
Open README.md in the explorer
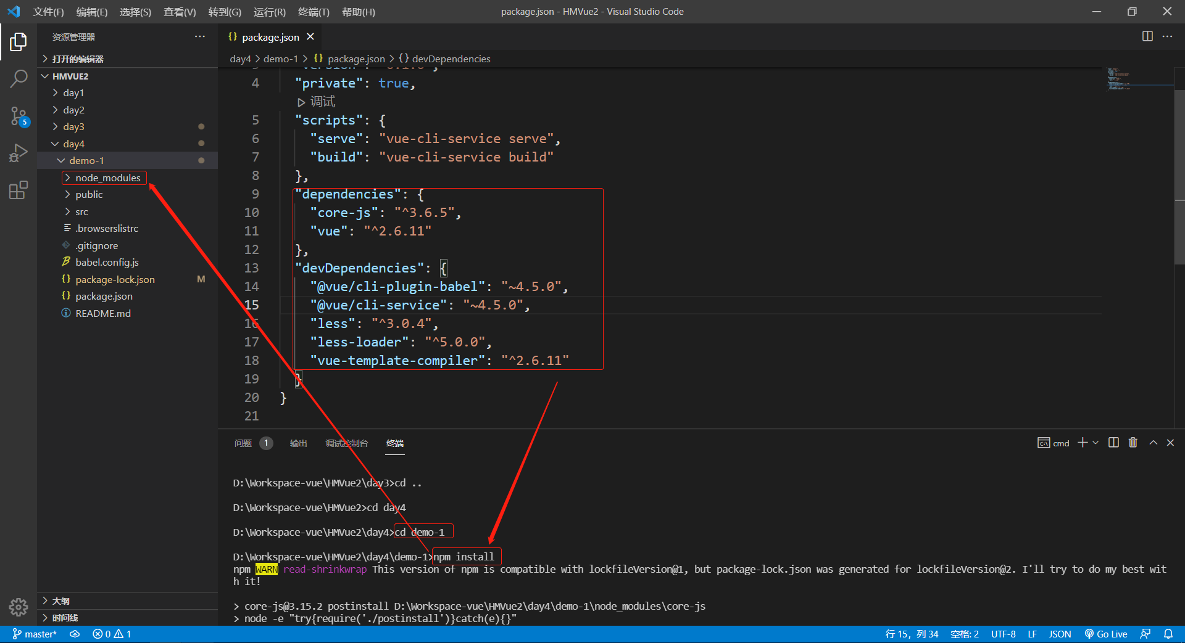pos(128,314)
